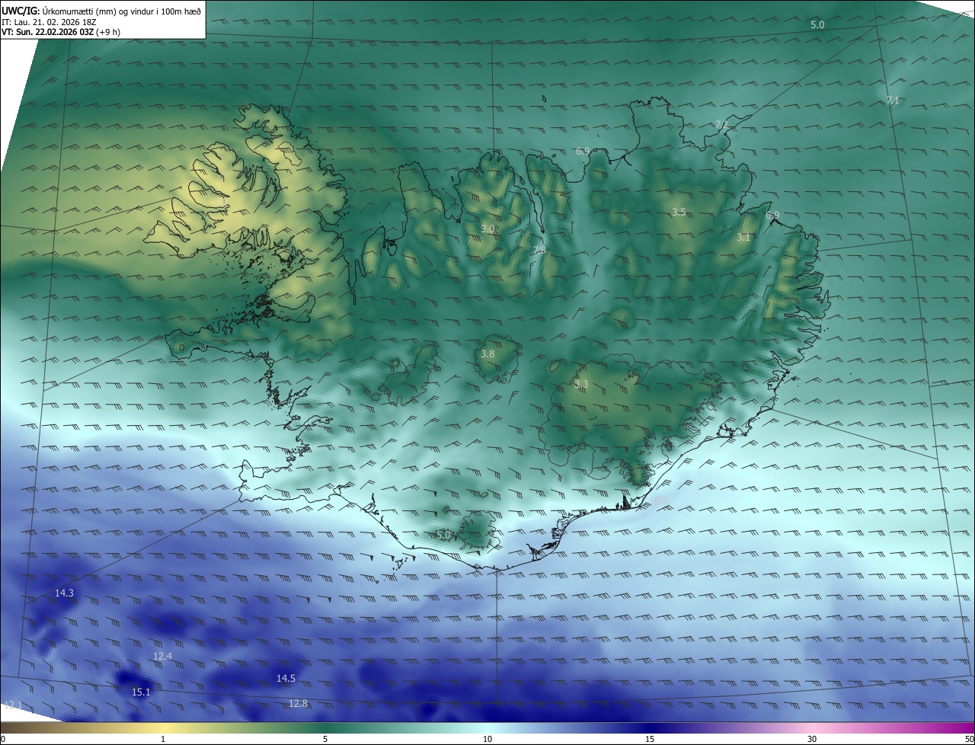Click the 3.0 value on the map
975x745 pixels.
click(x=488, y=229)
